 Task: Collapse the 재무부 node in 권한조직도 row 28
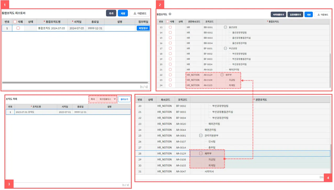coord(201,154)
